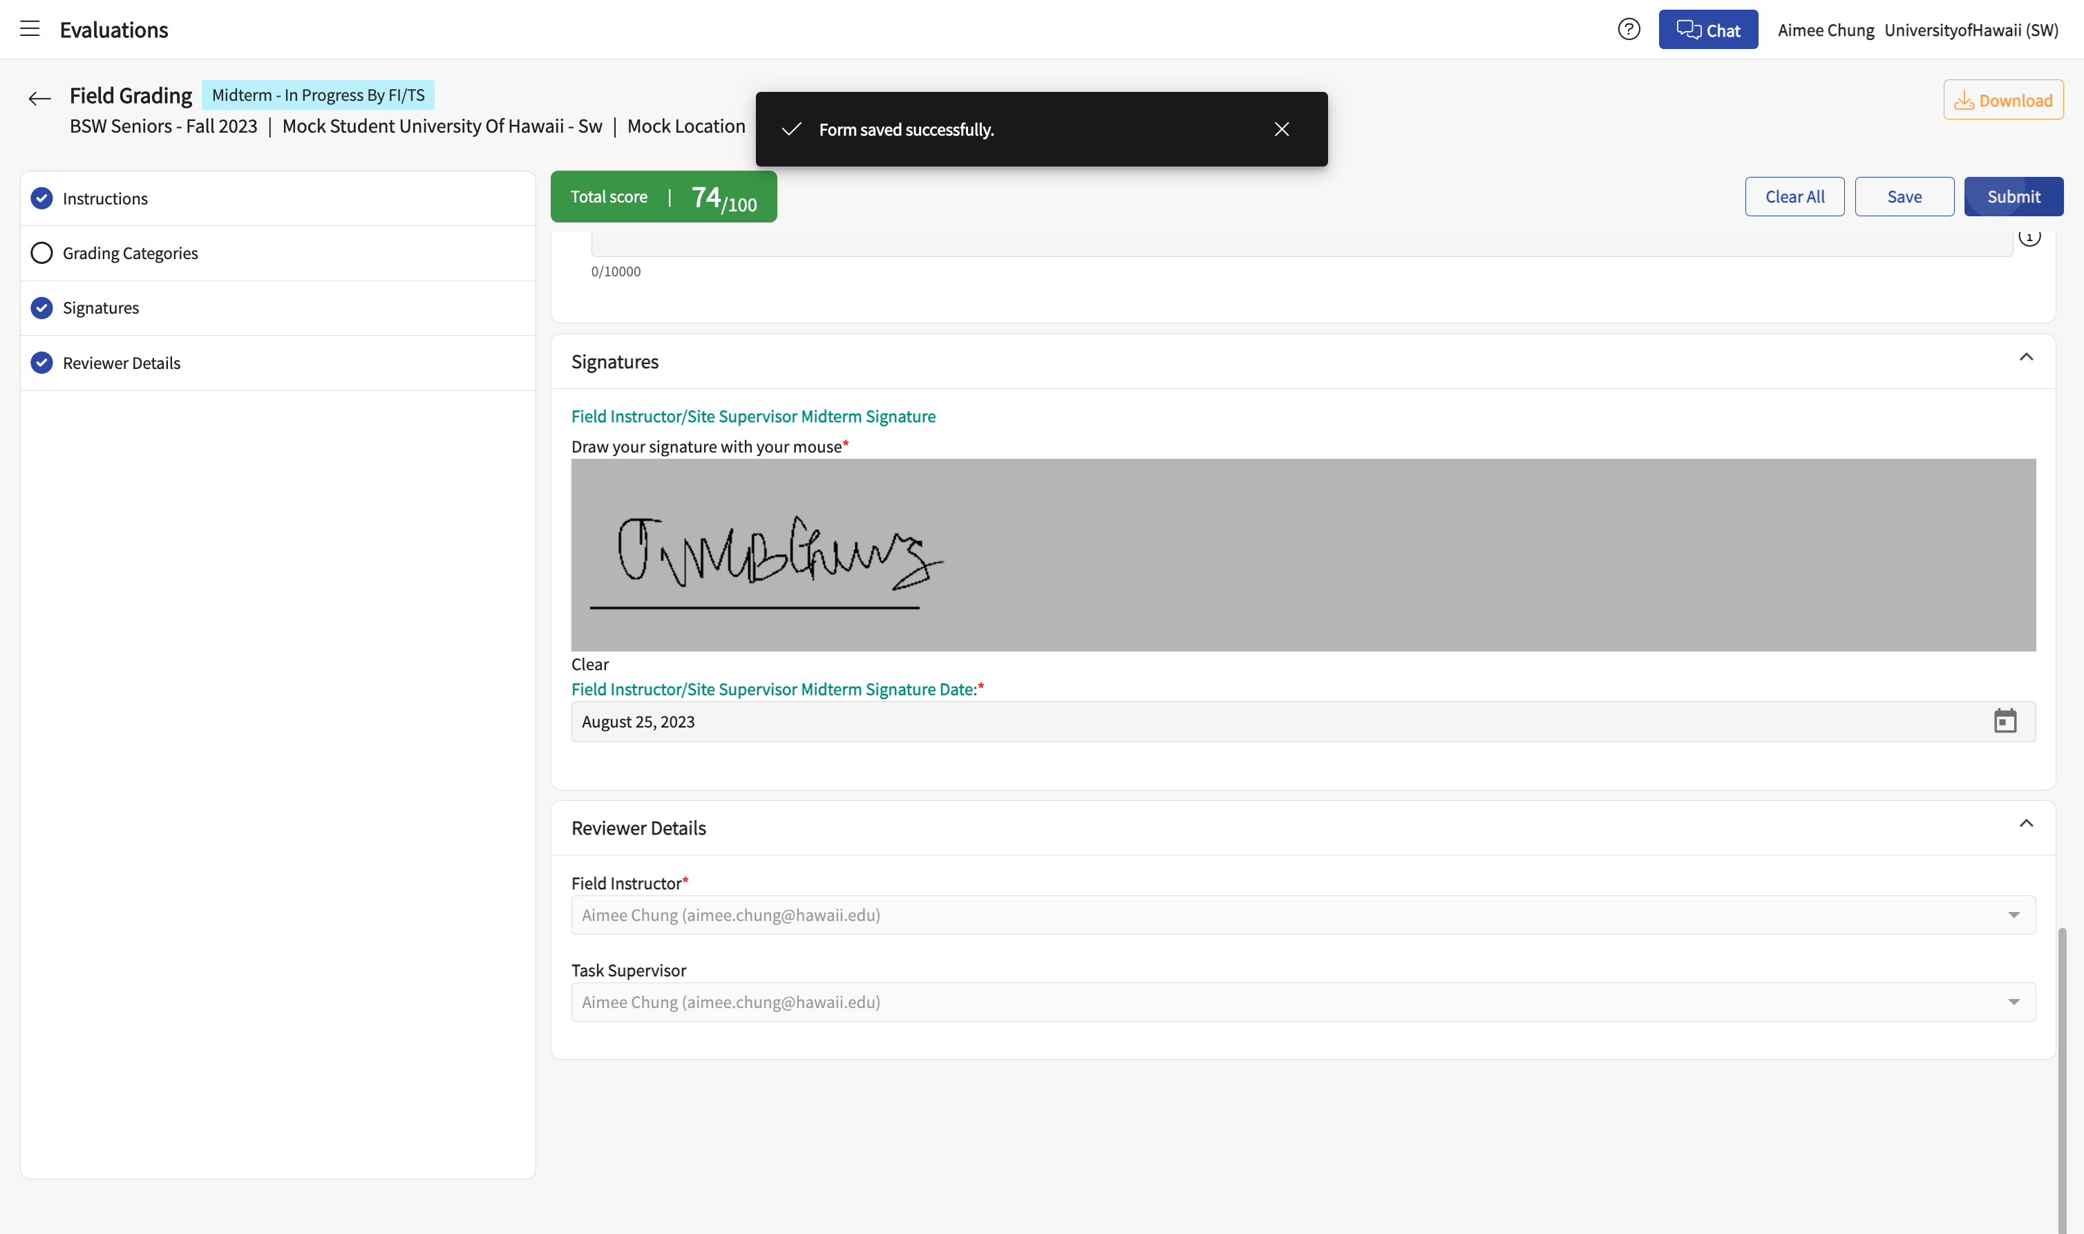This screenshot has height=1234, width=2084.
Task: Jump to Signatures section in sidebar
Action: [x=278, y=308]
